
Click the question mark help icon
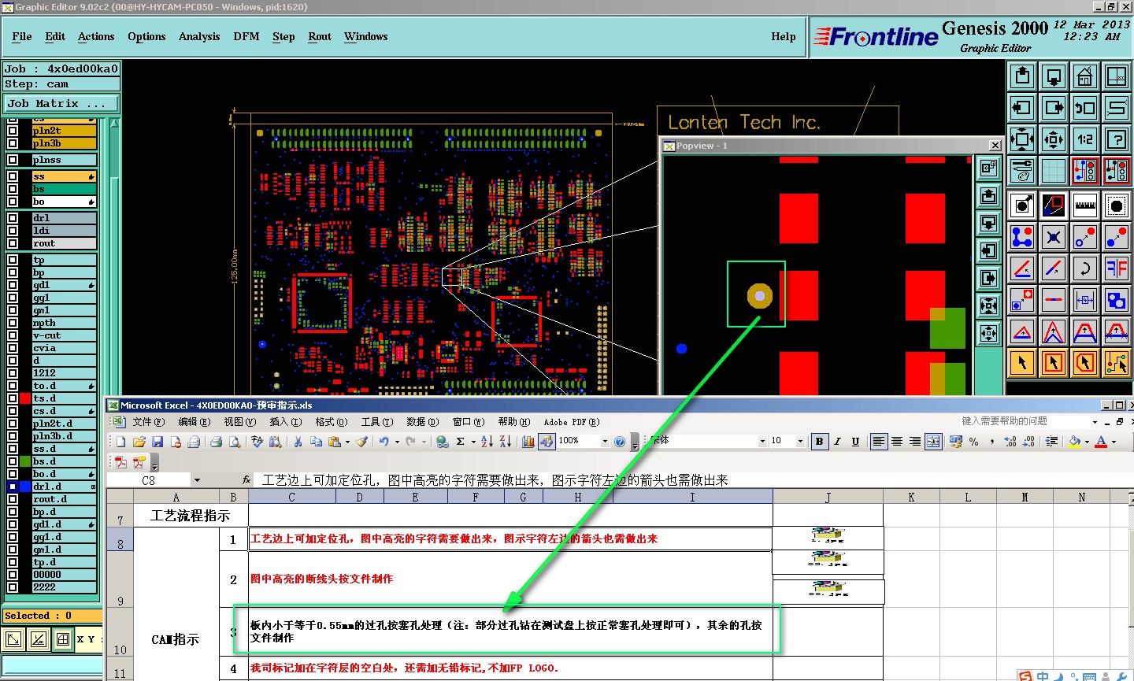click(1117, 139)
